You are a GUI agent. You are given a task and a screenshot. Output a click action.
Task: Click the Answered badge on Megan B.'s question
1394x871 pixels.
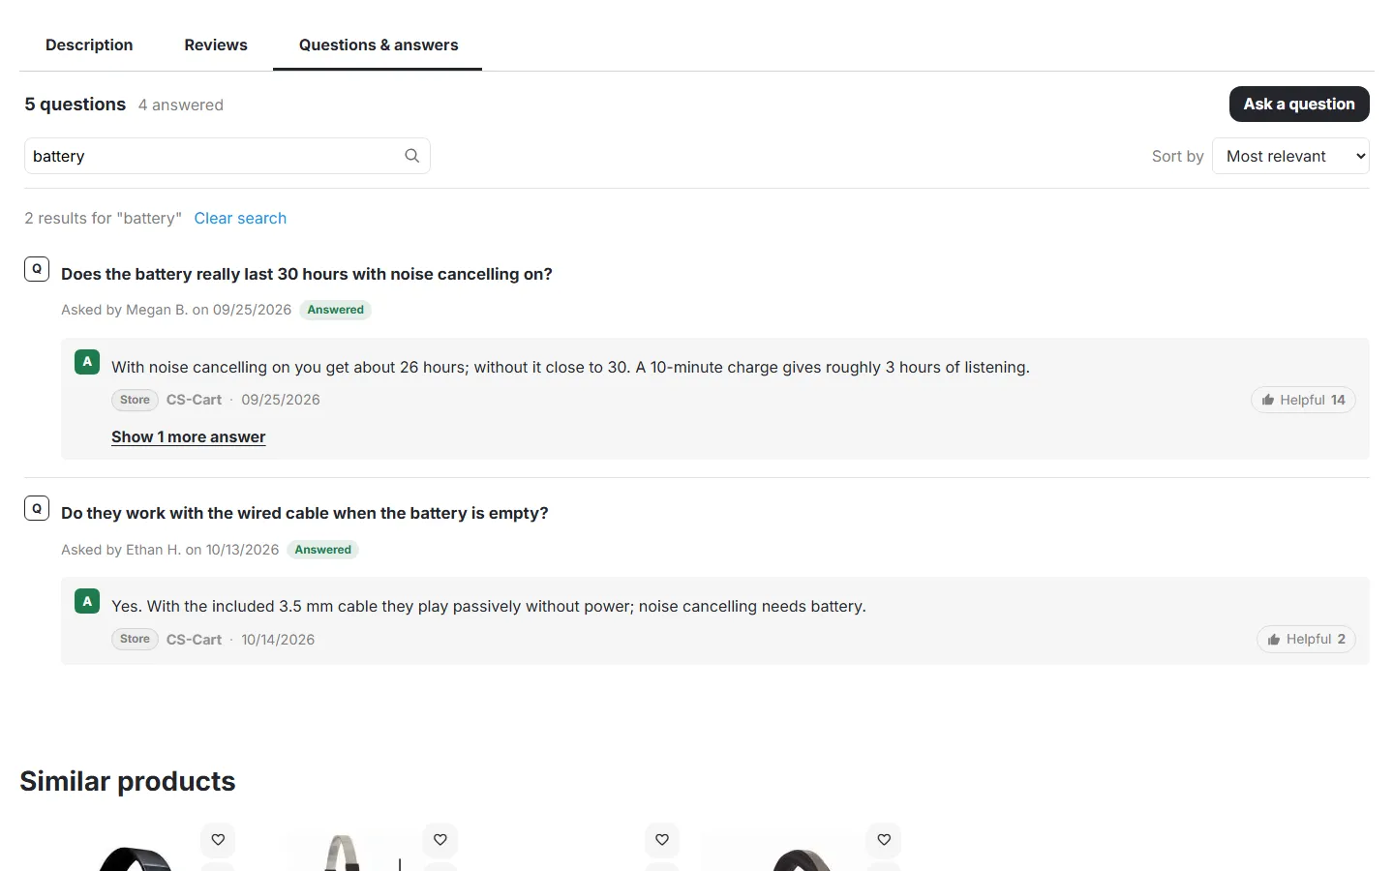coord(336,310)
